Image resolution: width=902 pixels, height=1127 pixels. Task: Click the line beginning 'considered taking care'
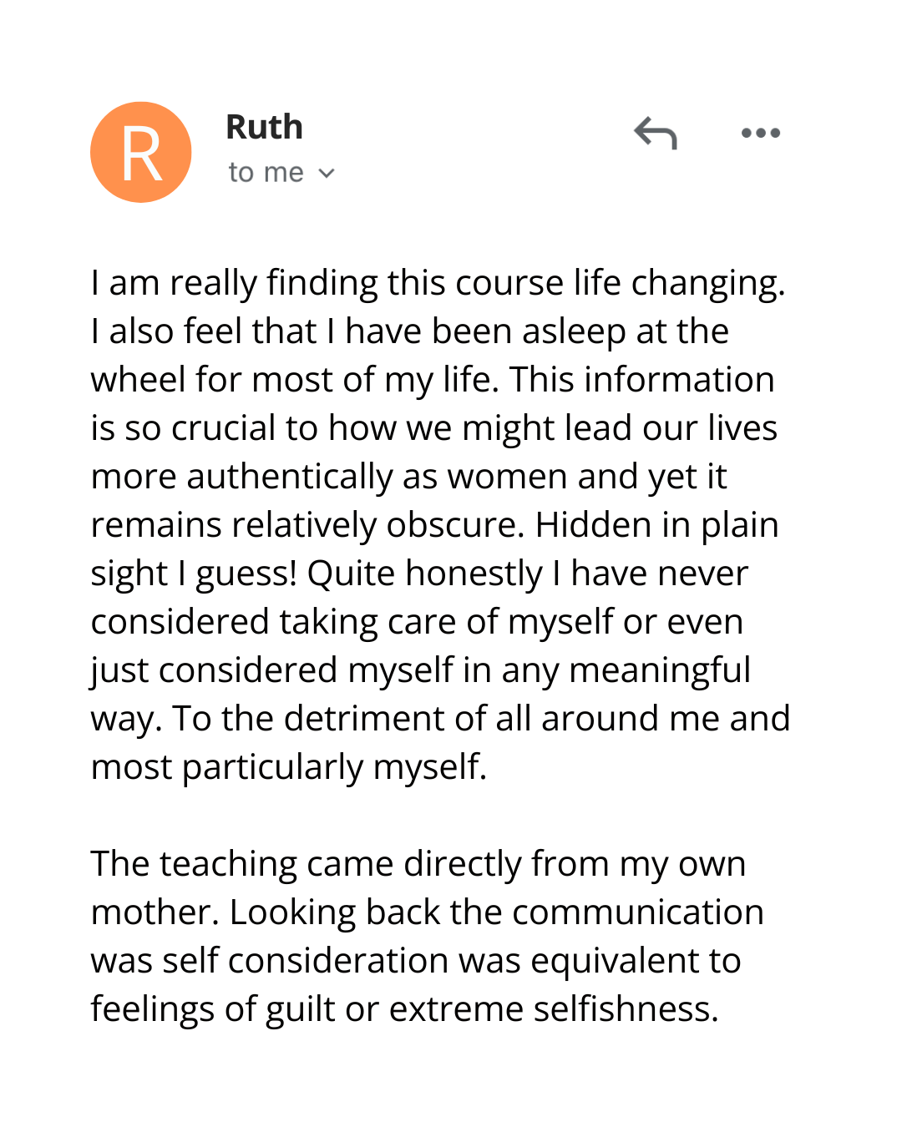point(416,622)
